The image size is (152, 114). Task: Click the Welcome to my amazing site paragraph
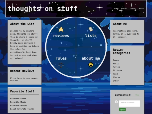click(24, 44)
